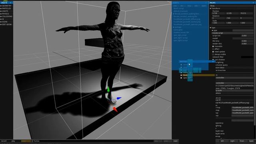The height and width of the screenshot is (144, 256).
Task: Click the play button
Action: pyautogui.click(x=13, y=141)
